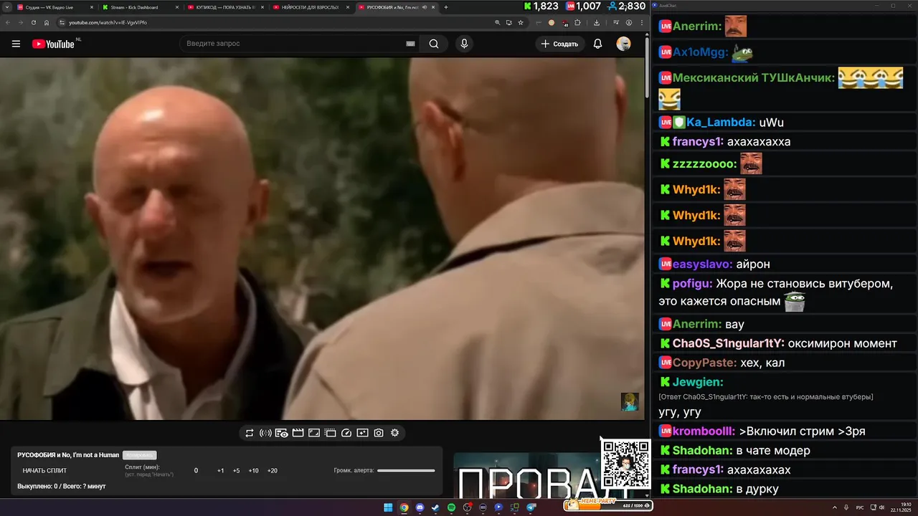Screen dimensions: 918x516
Task: Open Discord from the taskbar
Action: coord(420,507)
